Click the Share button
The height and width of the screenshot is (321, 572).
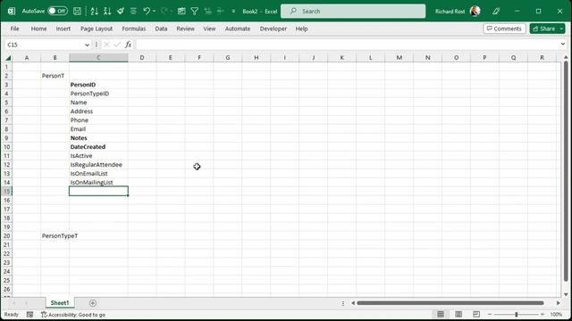(543, 29)
